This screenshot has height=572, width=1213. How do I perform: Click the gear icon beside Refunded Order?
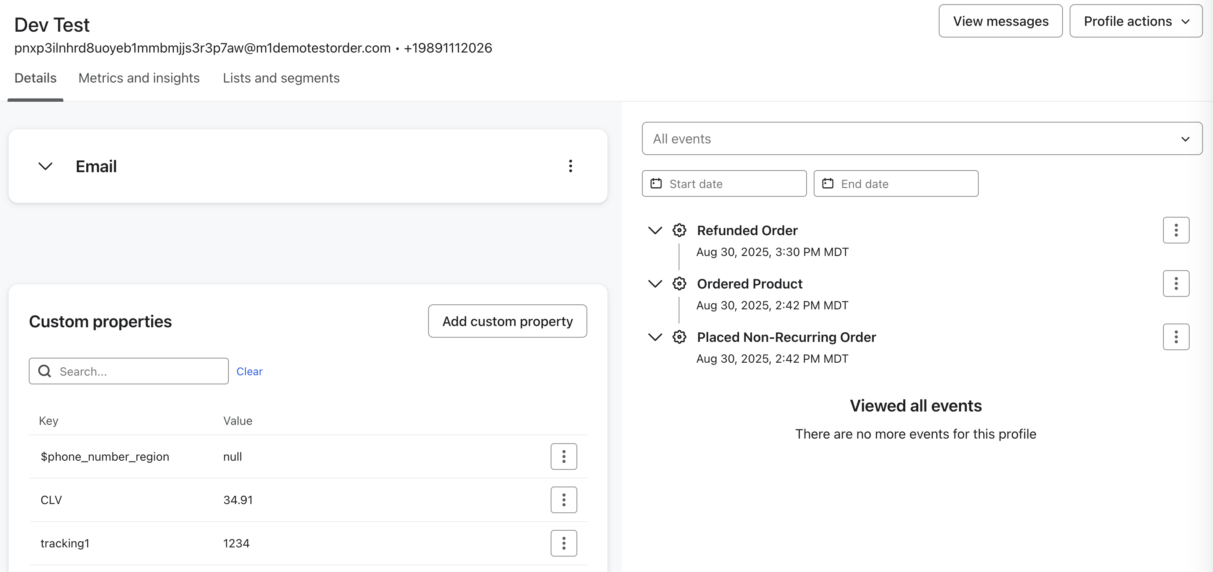(x=679, y=230)
